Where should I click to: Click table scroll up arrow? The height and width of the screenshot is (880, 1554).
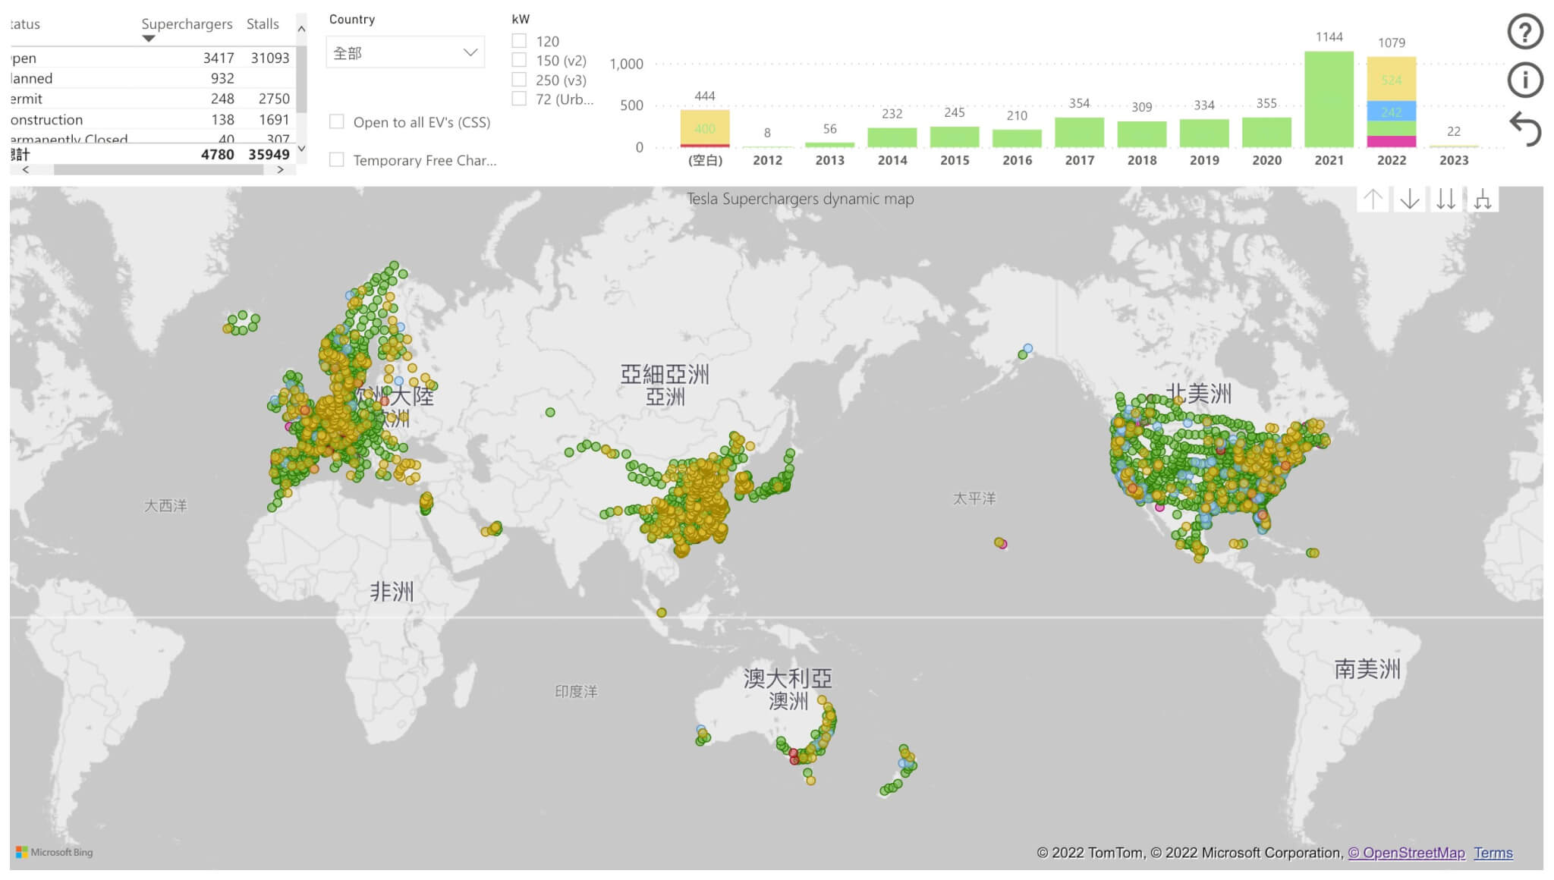(x=301, y=29)
